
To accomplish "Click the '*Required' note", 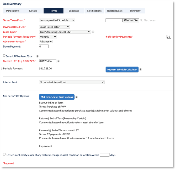I will pos(8,163).
